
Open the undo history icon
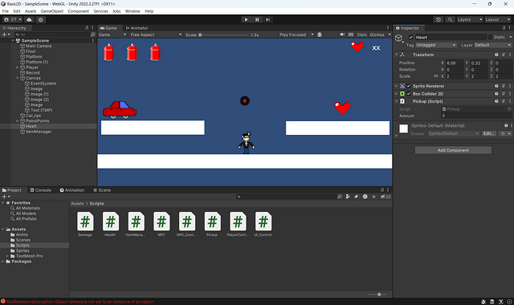[439, 19]
